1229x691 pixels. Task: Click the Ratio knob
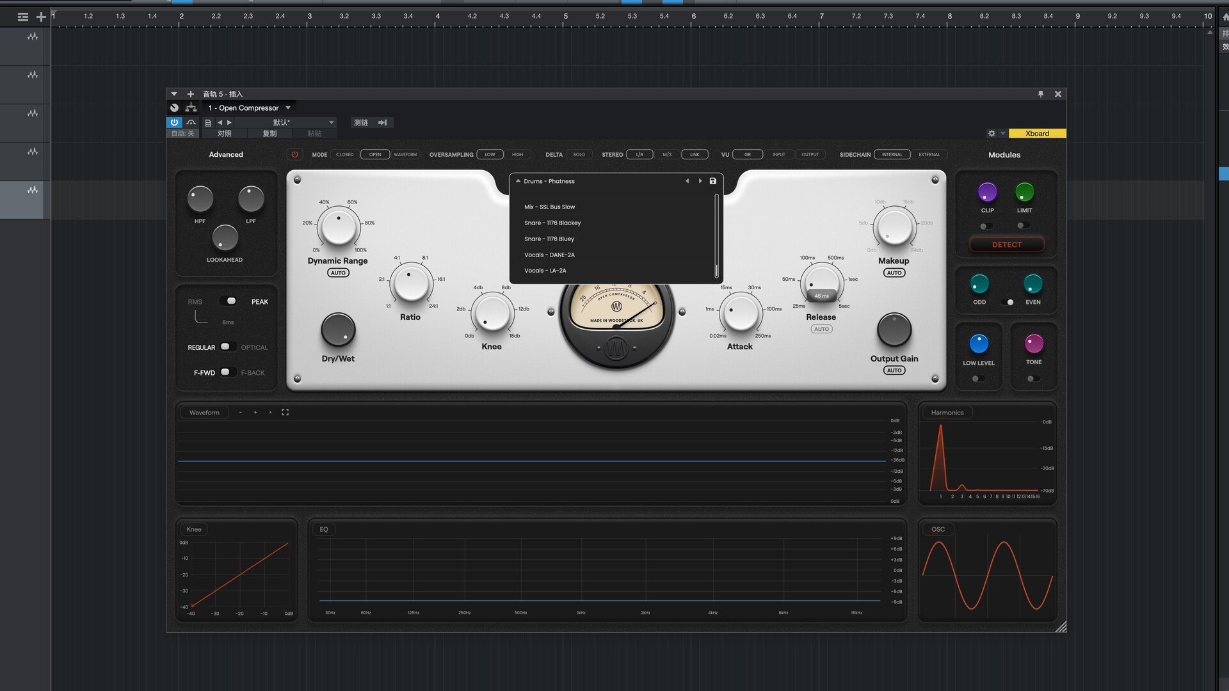tap(410, 283)
